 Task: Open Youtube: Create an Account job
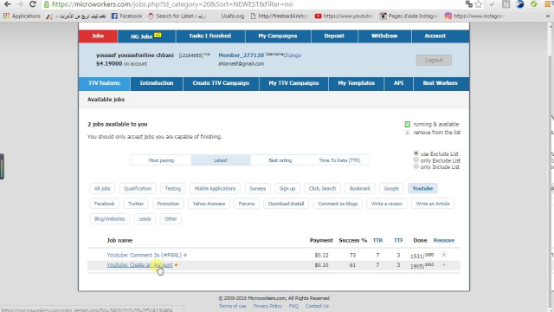click(139, 265)
